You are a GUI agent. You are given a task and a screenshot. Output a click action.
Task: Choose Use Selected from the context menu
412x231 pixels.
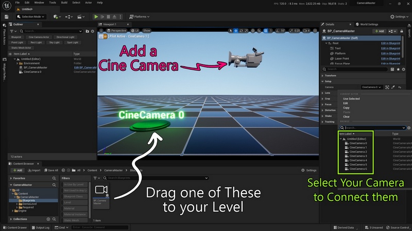click(x=351, y=99)
